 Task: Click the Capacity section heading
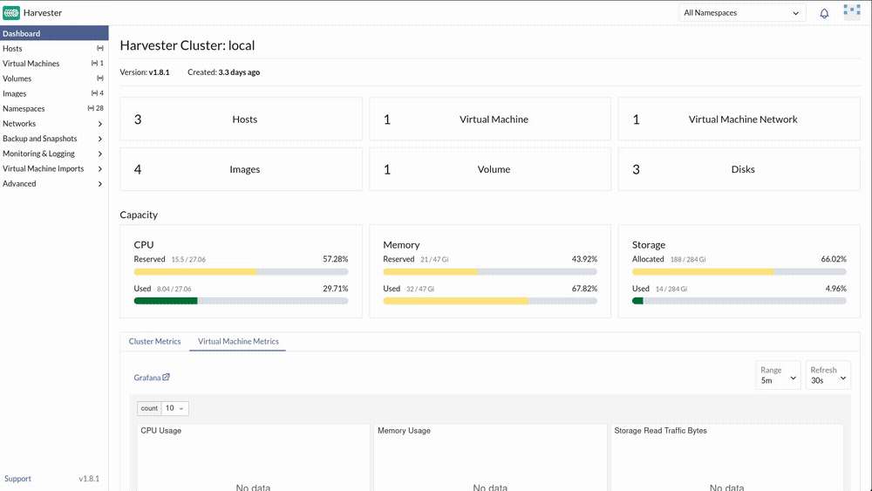(x=139, y=215)
